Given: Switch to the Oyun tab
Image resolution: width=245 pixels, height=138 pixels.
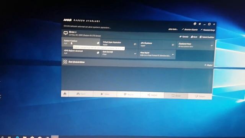Looking at the screenshot, I should click(x=81, y=94).
